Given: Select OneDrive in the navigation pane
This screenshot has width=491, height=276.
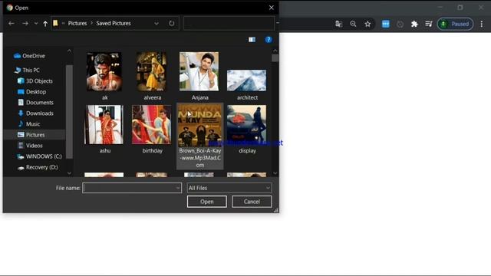Looking at the screenshot, I should pyautogui.click(x=30, y=56).
